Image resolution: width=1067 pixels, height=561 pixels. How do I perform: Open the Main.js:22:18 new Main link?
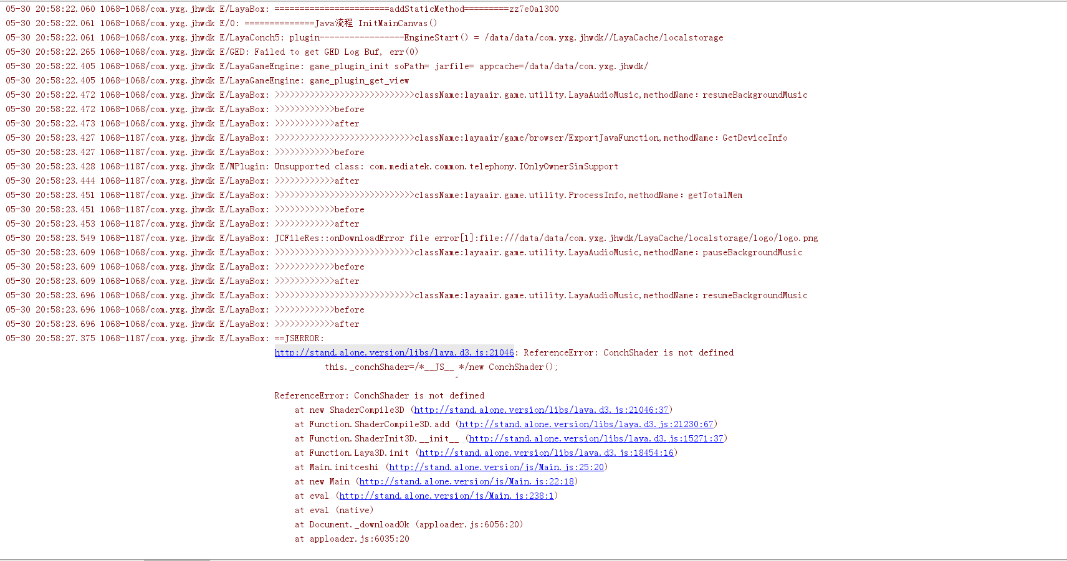466,482
